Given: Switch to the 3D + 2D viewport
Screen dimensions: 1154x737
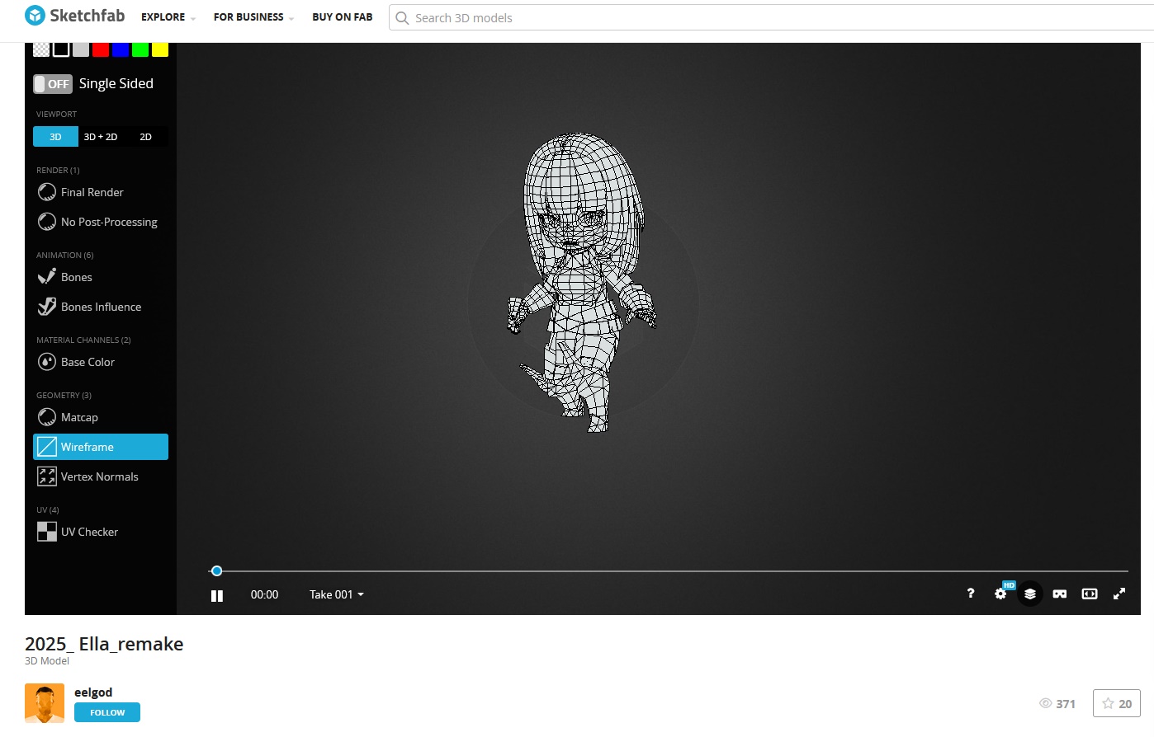Looking at the screenshot, I should (x=101, y=137).
